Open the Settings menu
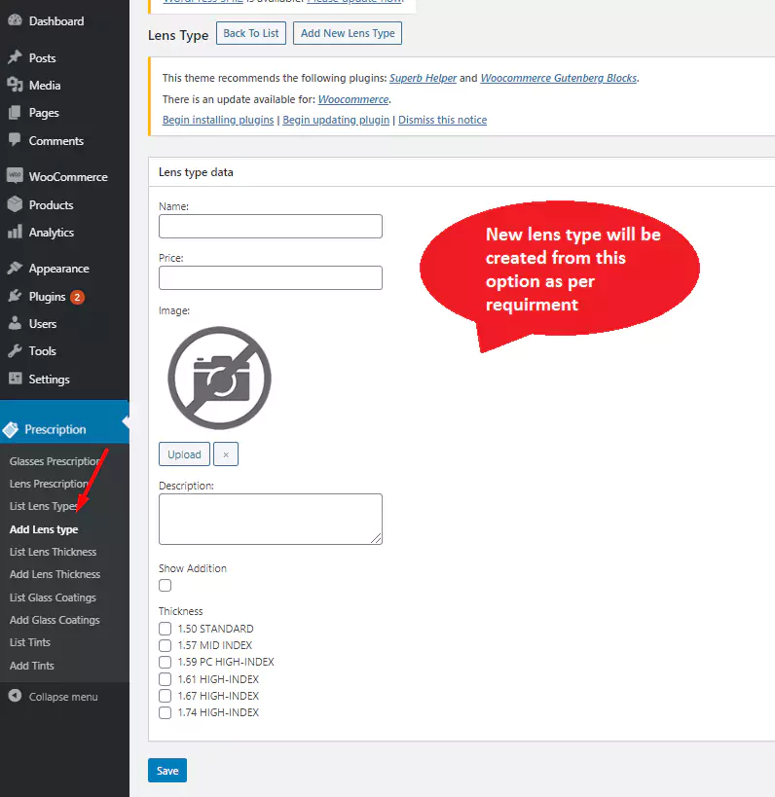 click(49, 380)
